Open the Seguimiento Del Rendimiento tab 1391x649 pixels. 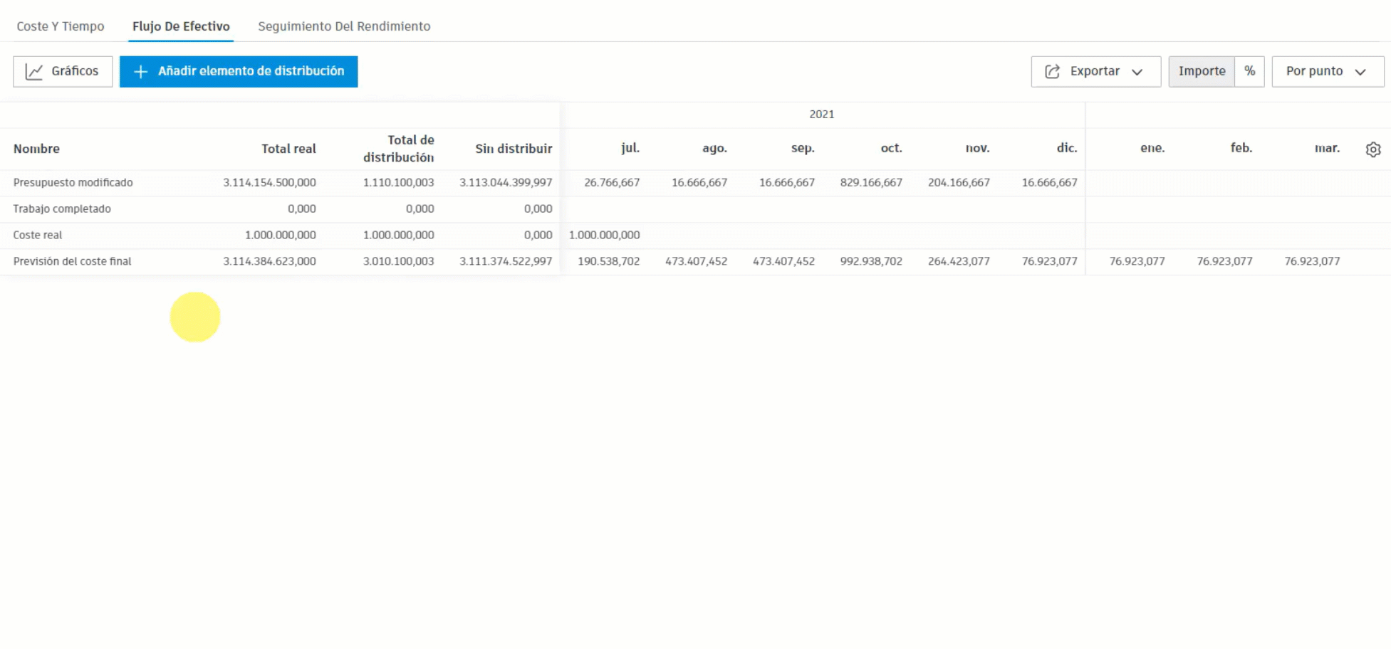(x=344, y=26)
